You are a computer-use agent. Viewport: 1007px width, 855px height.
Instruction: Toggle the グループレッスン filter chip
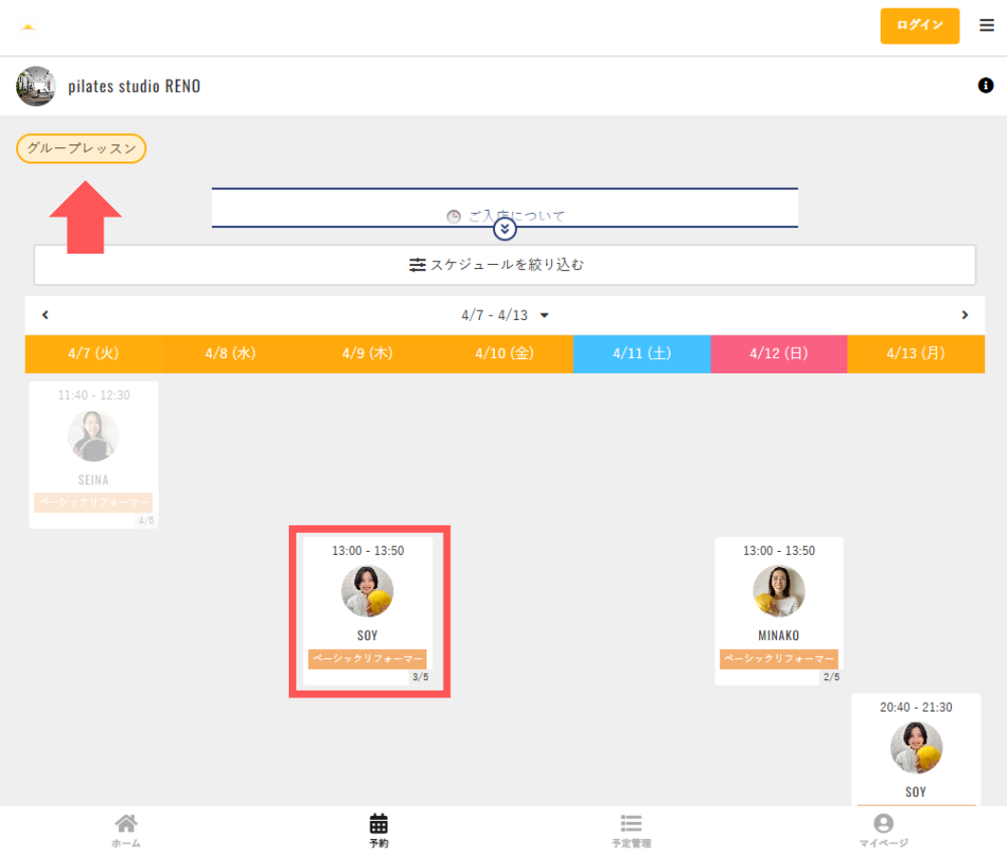click(x=82, y=148)
